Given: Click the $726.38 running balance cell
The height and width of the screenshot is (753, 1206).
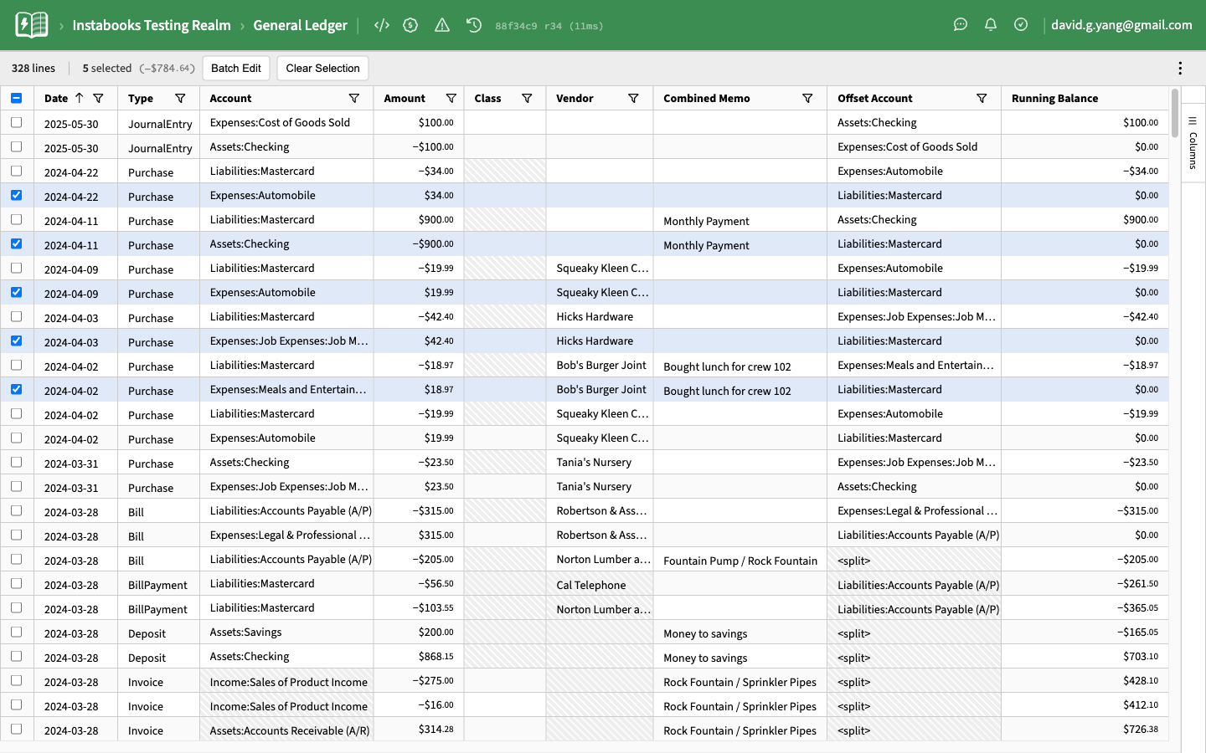Looking at the screenshot, I should 1085,729.
